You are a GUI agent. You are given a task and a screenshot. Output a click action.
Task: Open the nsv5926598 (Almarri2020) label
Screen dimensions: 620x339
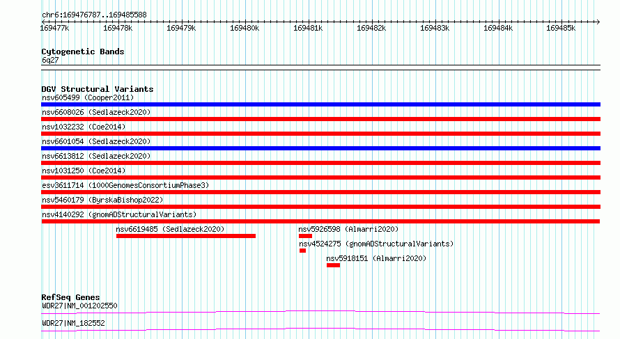coord(348,229)
